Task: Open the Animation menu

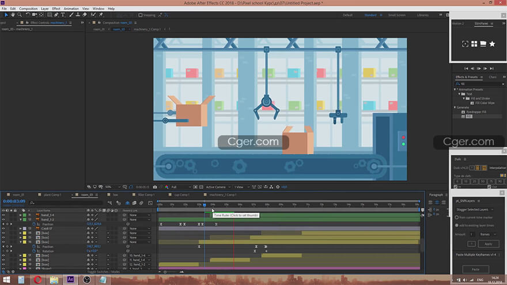Action: 71,9
